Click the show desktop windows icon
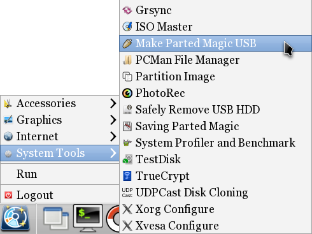This screenshot has height=234, width=312. point(55,219)
